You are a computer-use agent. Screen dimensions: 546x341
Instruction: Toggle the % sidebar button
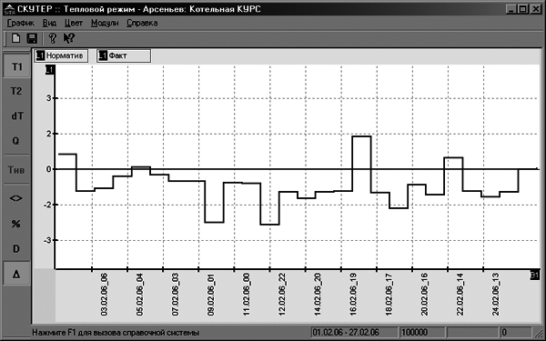pyautogui.click(x=16, y=224)
